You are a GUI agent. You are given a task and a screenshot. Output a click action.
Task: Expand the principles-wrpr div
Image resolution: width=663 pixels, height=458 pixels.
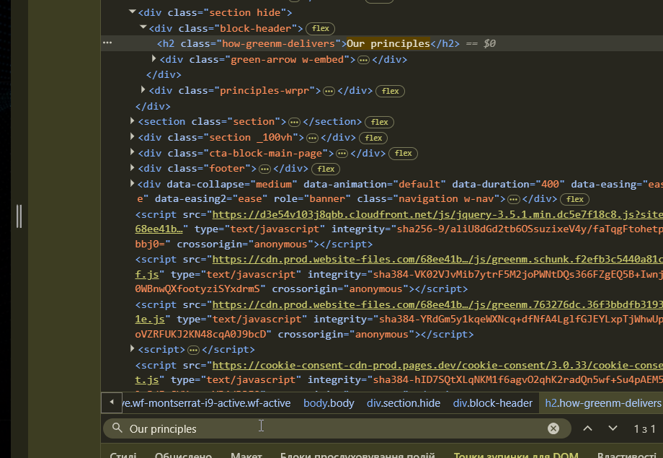(143, 89)
